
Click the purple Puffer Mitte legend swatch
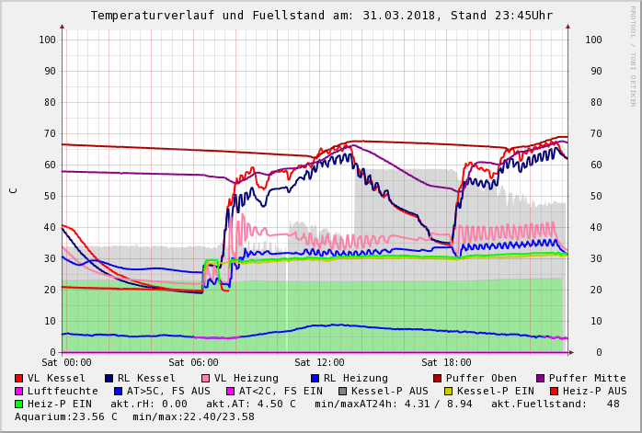pyautogui.click(x=540, y=378)
